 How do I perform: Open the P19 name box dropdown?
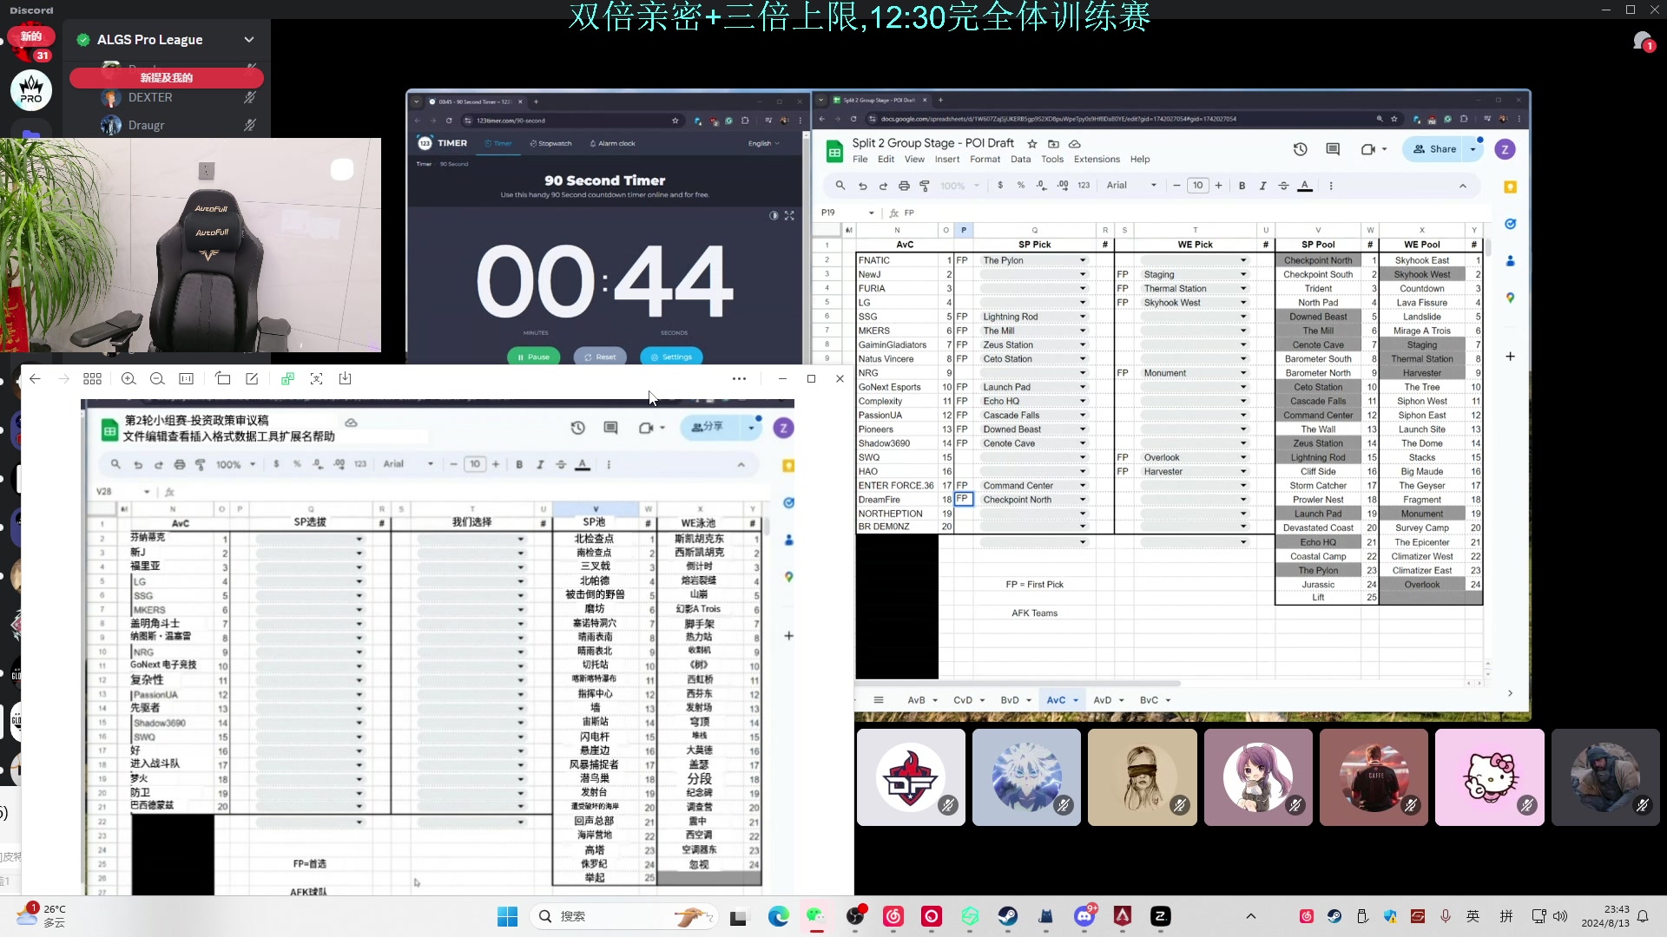[871, 213]
